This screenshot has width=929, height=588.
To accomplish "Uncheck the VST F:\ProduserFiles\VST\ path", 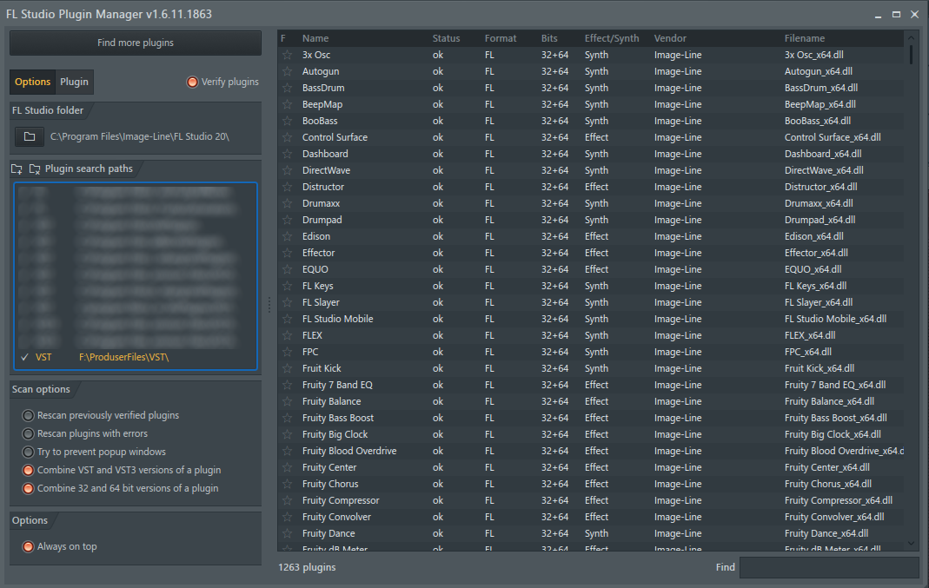I will pyautogui.click(x=25, y=357).
